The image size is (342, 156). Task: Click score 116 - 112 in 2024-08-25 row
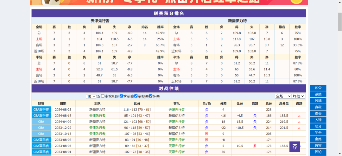point(131,110)
